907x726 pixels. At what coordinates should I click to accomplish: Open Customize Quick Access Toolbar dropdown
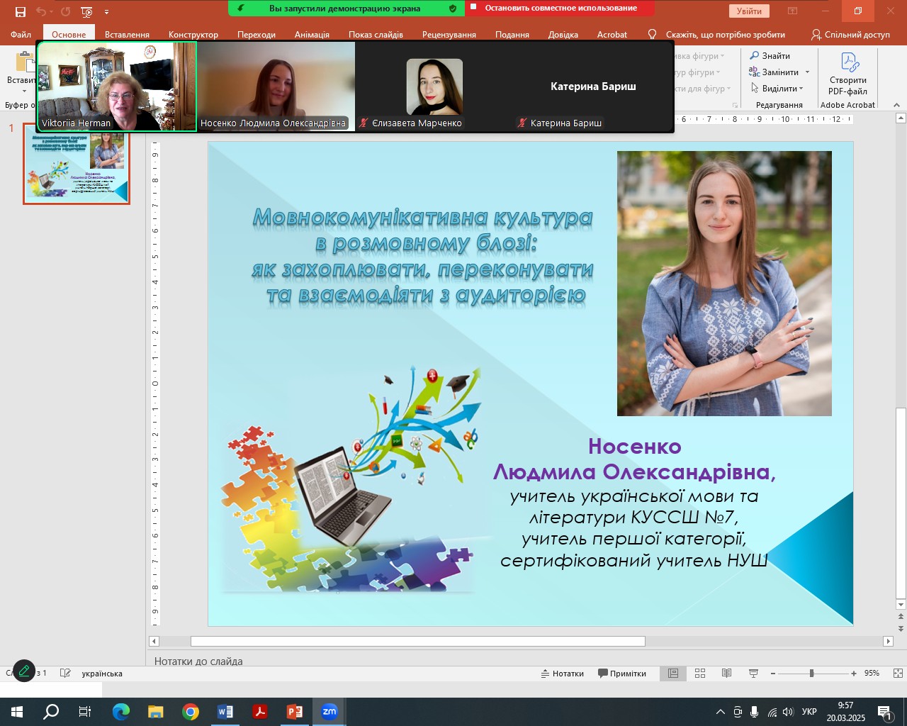pos(106,12)
